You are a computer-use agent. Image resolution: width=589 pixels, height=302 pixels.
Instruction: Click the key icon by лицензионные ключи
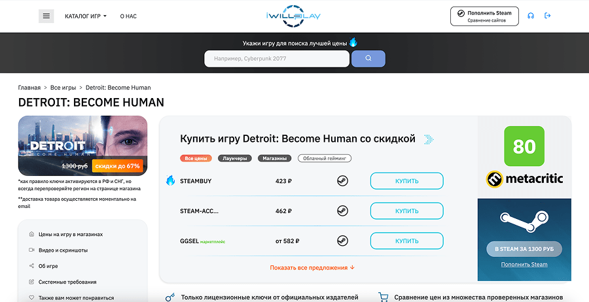click(x=170, y=297)
